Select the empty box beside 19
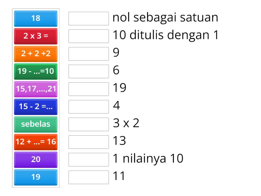 (x=88, y=89)
